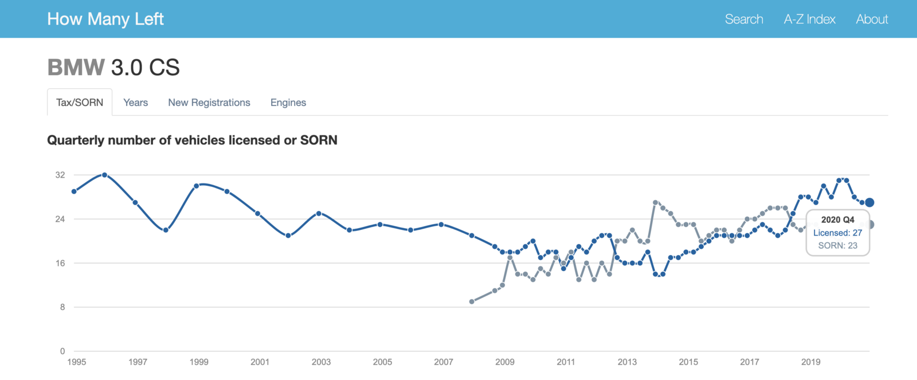917x380 pixels.
Task: Click the BMW make name in heading
Action: click(x=76, y=68)
